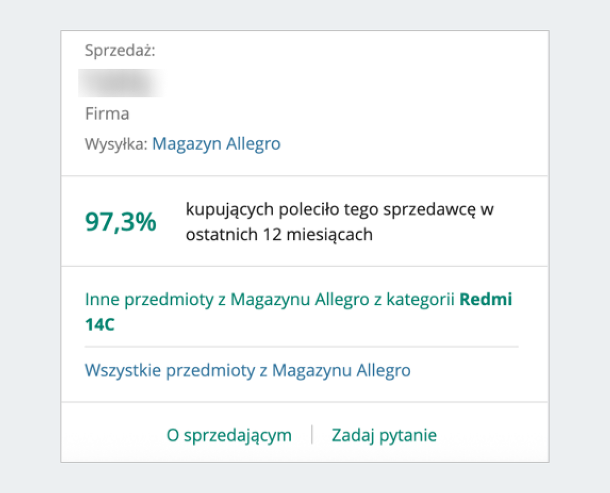Click Magazyn Allegro in the Wysyłka row
Screen dimensions: 610x493
(216, 144)
